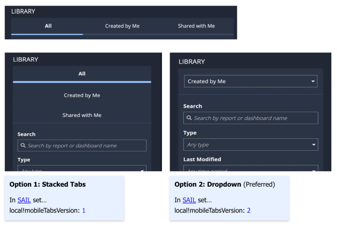Image resolution: width=337 pixels, height=228 pixels.
Task: Expand the Any type dropdown in the dropdown layout
Action: (246, 145)
